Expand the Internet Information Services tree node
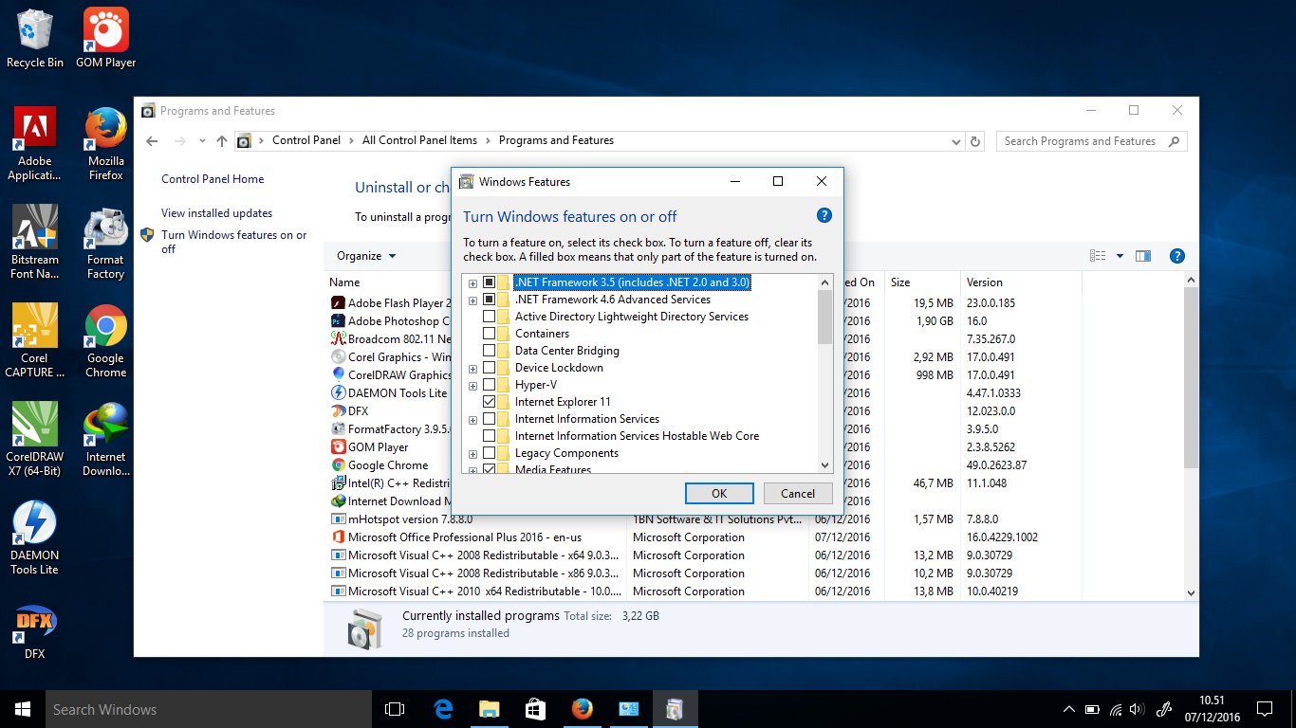Image resolution: width=1296 pixels, height=728 pixels. coord(473,419)
